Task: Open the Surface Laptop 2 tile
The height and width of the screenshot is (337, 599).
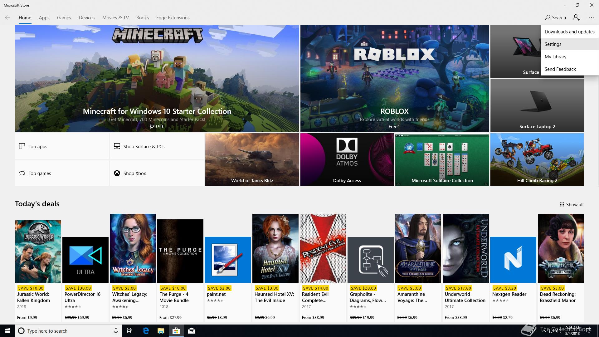Action: 537,105
